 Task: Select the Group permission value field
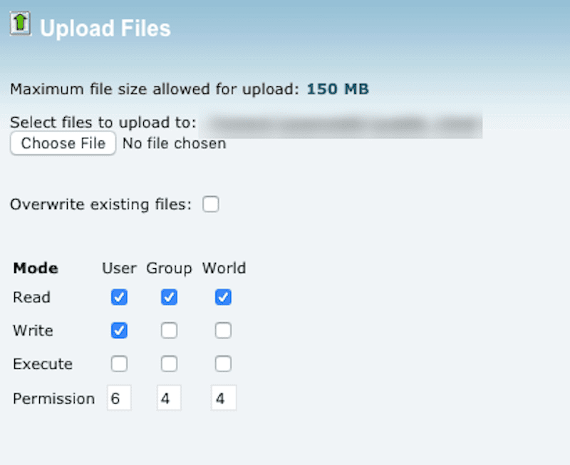tap(169, 398)
